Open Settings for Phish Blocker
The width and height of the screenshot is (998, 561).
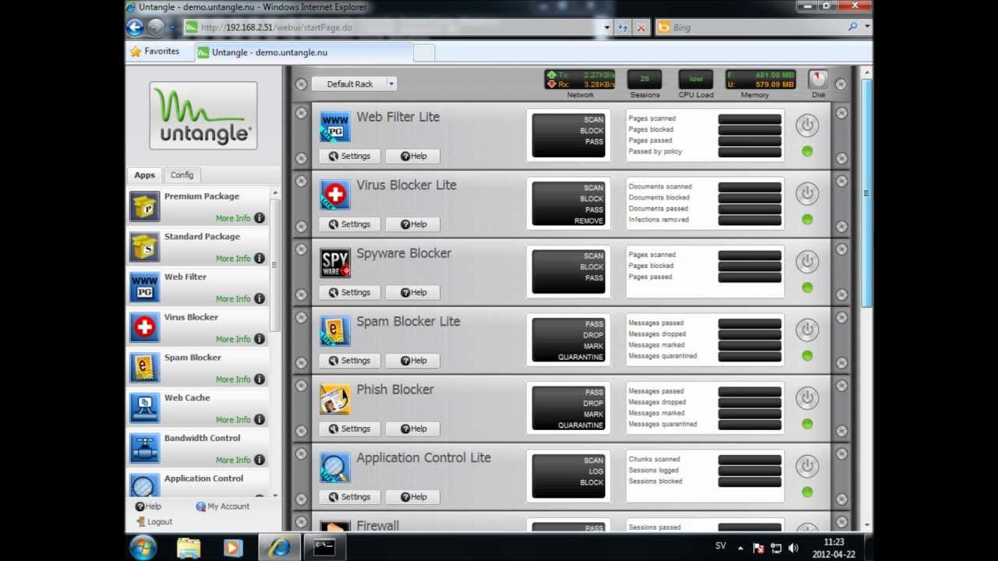[x=349, y=429]
